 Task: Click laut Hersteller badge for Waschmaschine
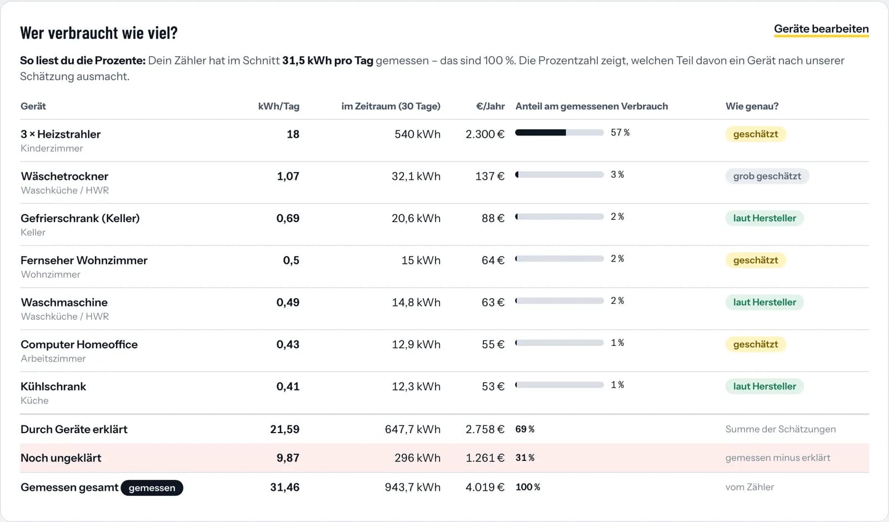(765, 303)
